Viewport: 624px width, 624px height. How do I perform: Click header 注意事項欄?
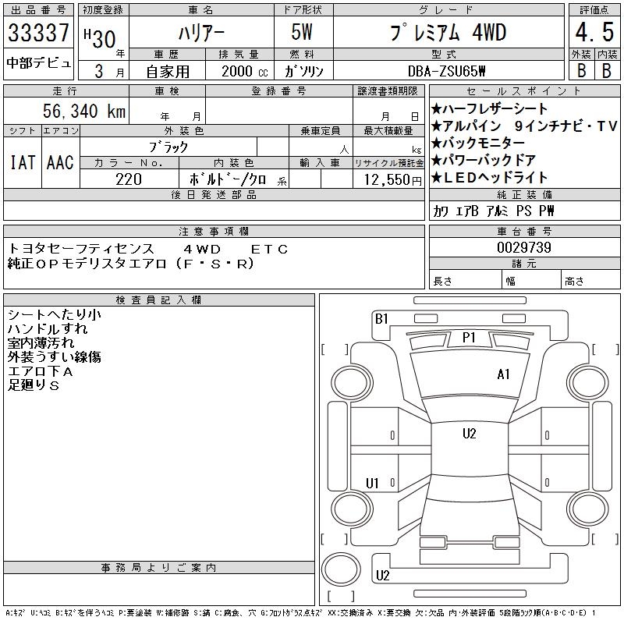coord(214,231)
